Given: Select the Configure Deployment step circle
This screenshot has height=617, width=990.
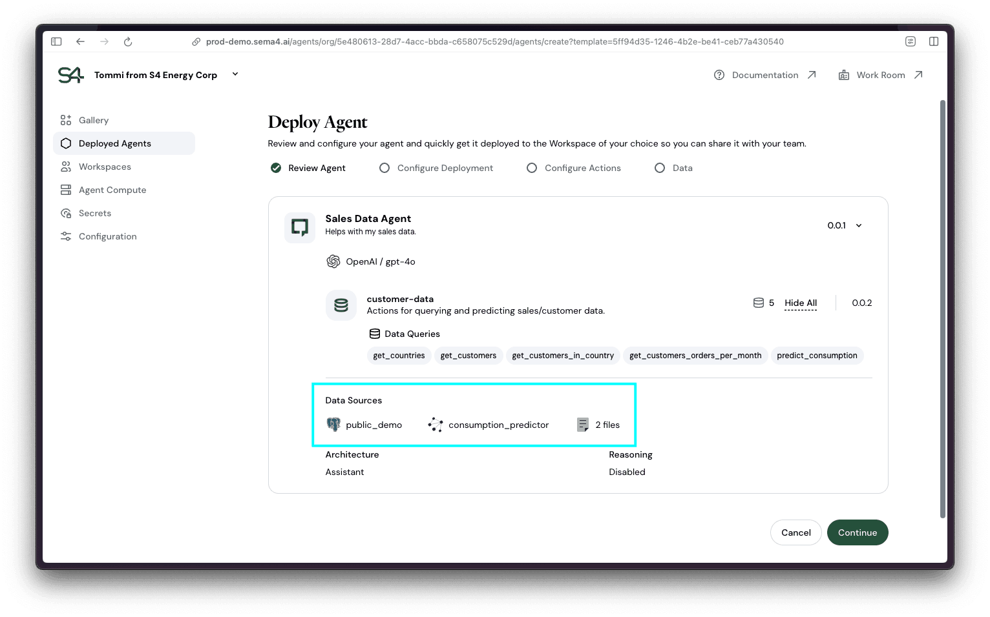Looking at the screenshot, I should (384, 167).
